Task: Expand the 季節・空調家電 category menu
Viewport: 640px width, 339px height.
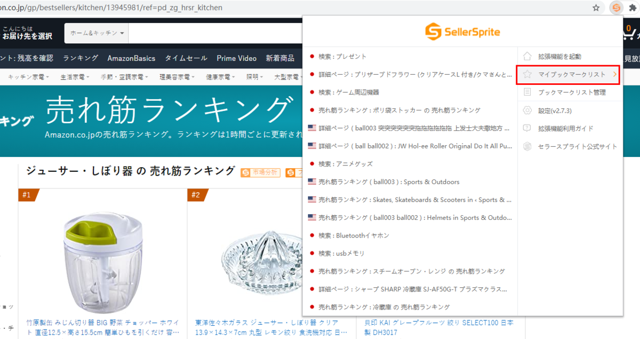Action: (x=125, y=77)
